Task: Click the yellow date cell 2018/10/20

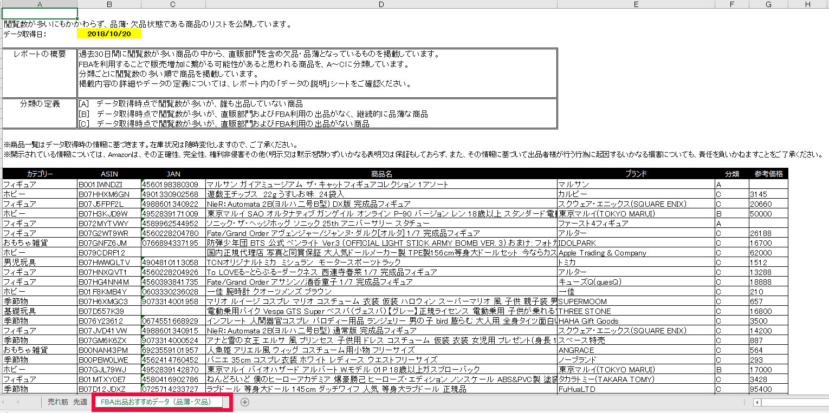Action: pos(109,34)
